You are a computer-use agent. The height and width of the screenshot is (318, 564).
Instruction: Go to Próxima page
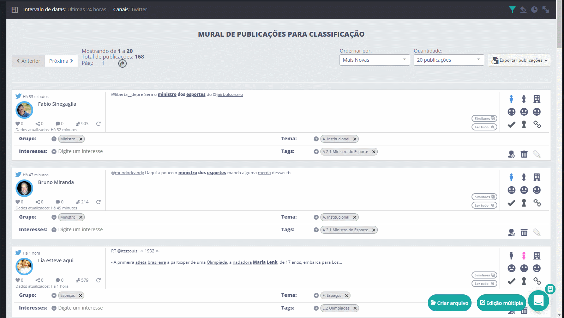(61, 61)
